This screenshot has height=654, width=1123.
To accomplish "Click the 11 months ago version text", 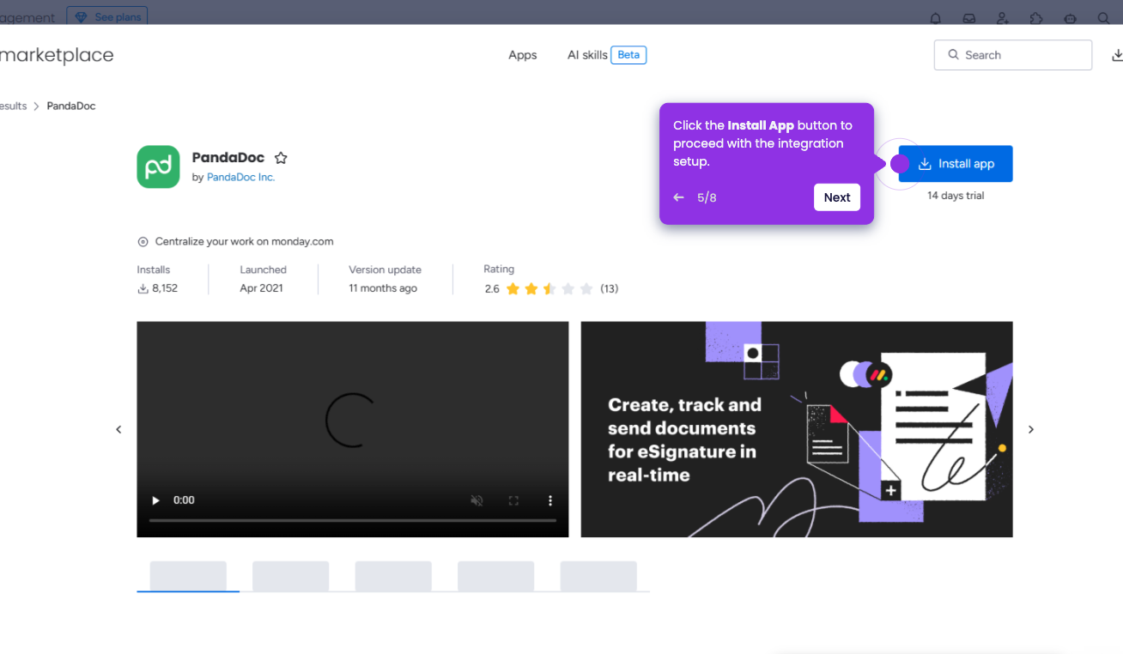I will 383,288.
